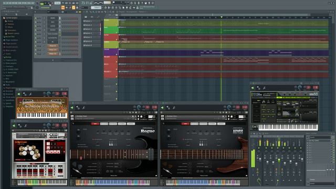
Task: Select the red first tab in the Rogue plugin
Action: click(95, 124)
